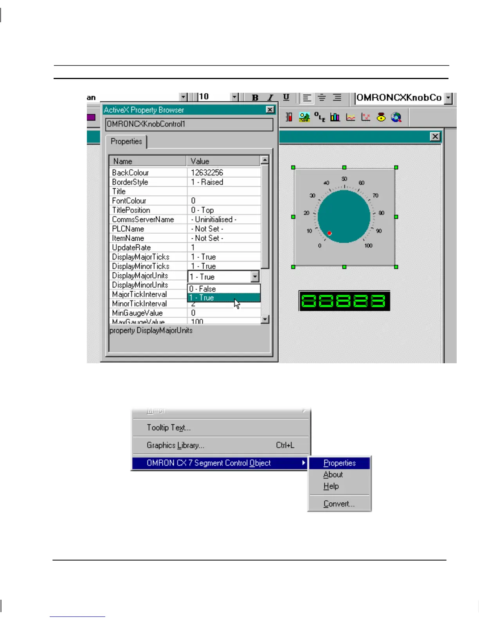Select the FontColour property name
This screenshot has height=620, width=479.
pyautogui.click(x=129, y=201)
